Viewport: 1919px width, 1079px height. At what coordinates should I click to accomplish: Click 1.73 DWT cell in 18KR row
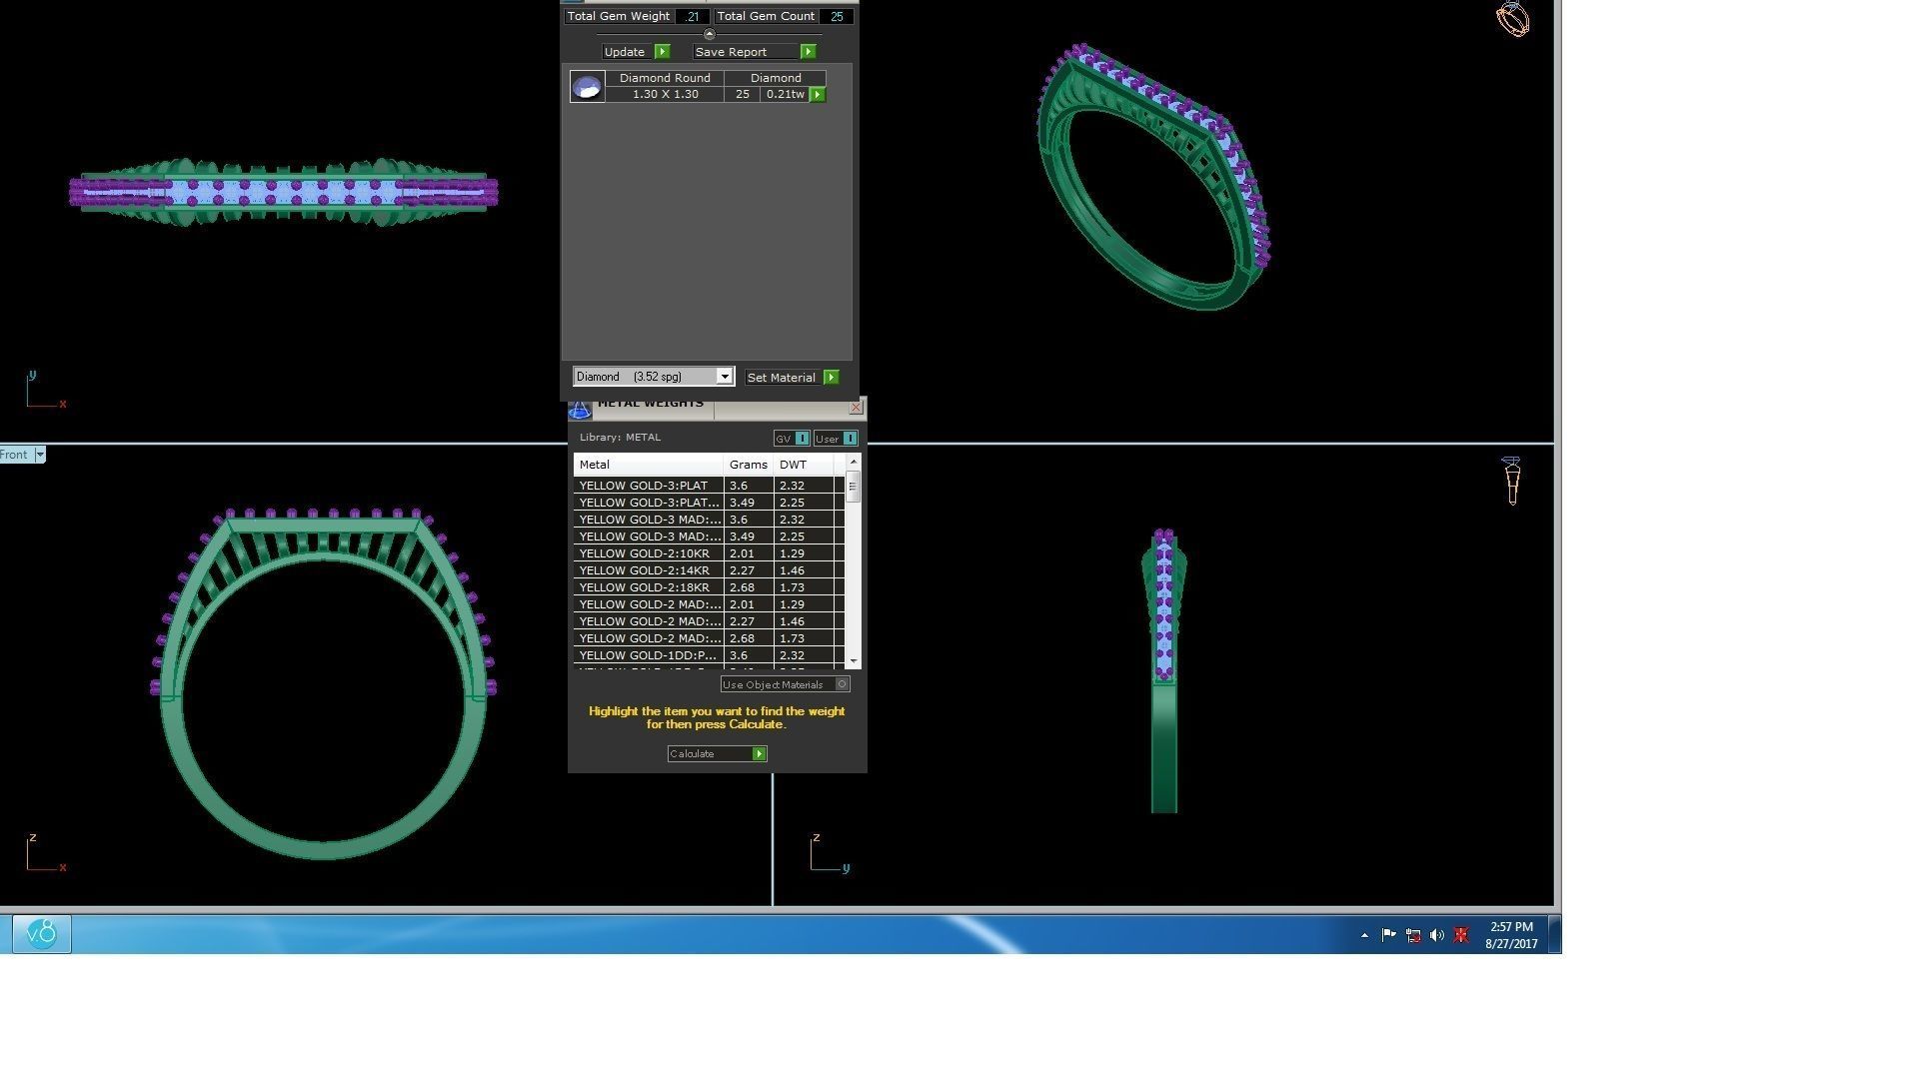point(804,587)
